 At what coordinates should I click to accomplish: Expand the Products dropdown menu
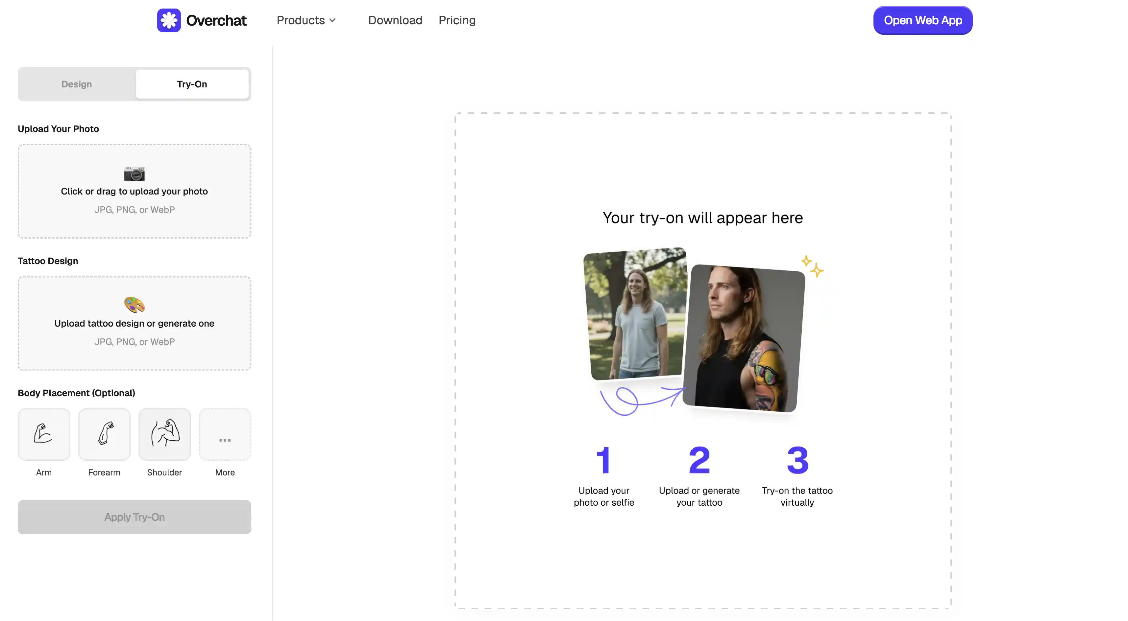click(301, 20)
